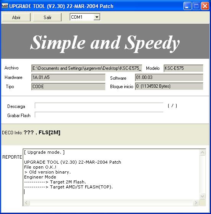Click the Modelo field showing KSC-E575
Image resolution: width=211 pixels, height=214 pixels.
point(183,68)
